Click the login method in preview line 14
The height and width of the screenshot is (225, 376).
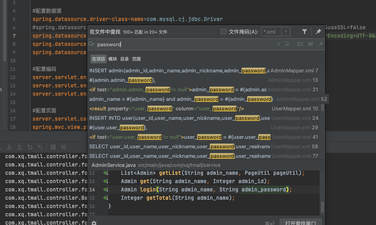pyautogui.click(x=148, y=190)
